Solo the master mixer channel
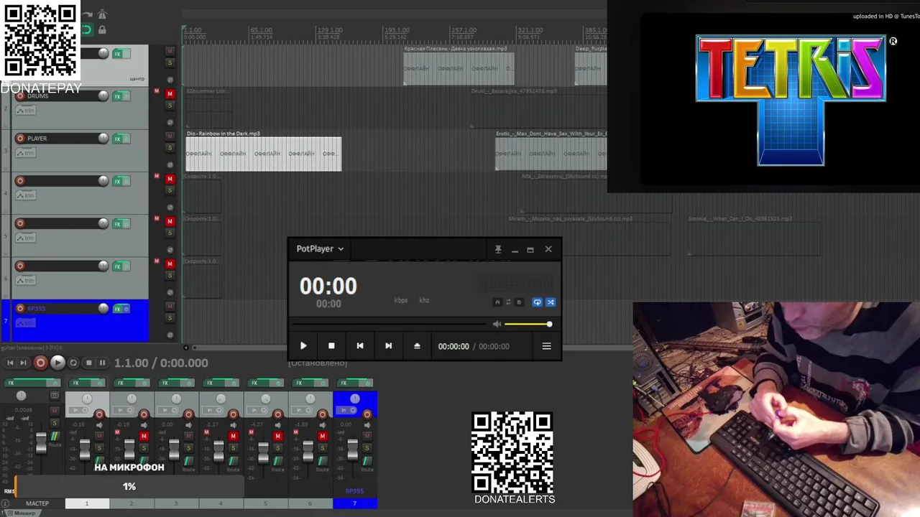The height and width of the screenshot is (517, 920). tap(55, 423)
